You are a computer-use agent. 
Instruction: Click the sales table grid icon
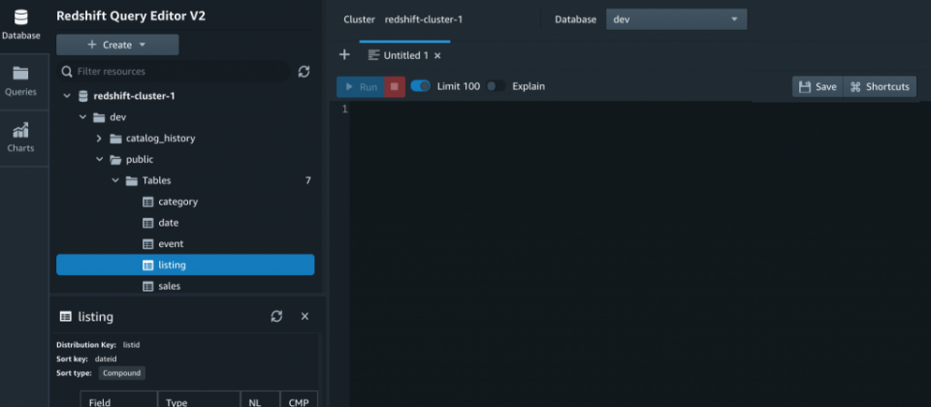pos(147,286)
